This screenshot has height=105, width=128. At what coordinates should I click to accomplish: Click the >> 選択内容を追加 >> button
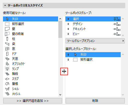(33, 101)
